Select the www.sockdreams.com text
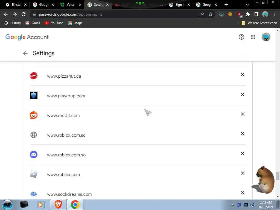This screenshot has height=210, width=280. click(69, 194)
